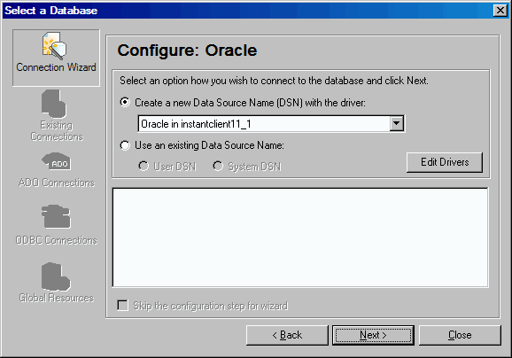Viewport: 512px width, 358px height.
Task: Select 'Use an existing Data Source Name' radio
Action: click(x=125, y=145)
